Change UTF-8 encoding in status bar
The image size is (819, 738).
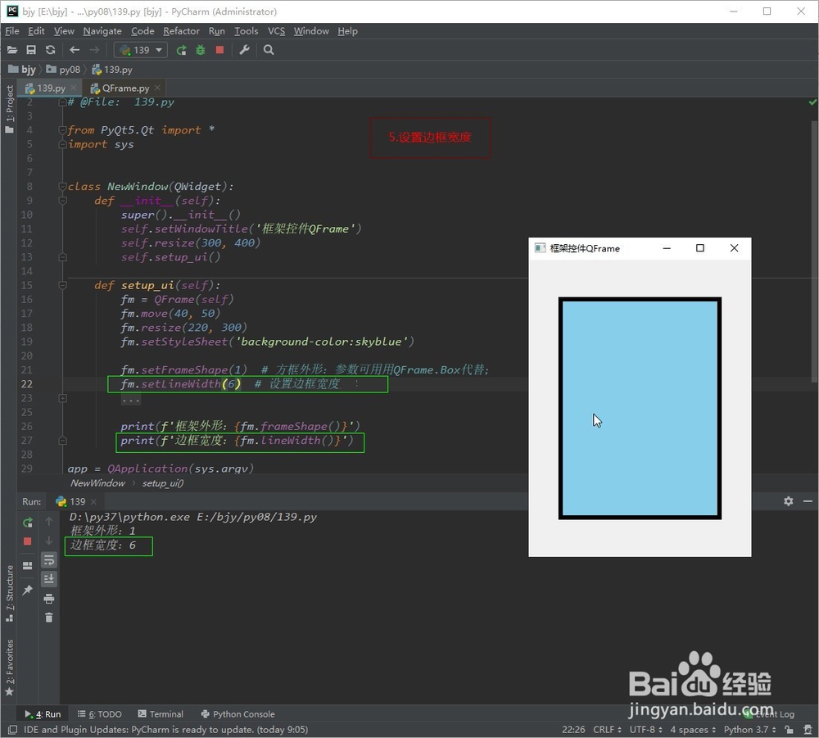pos(645,730)
